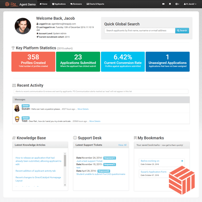Click the video camera icon in navbar
The image size is (202, 202).
coord(163,4)
